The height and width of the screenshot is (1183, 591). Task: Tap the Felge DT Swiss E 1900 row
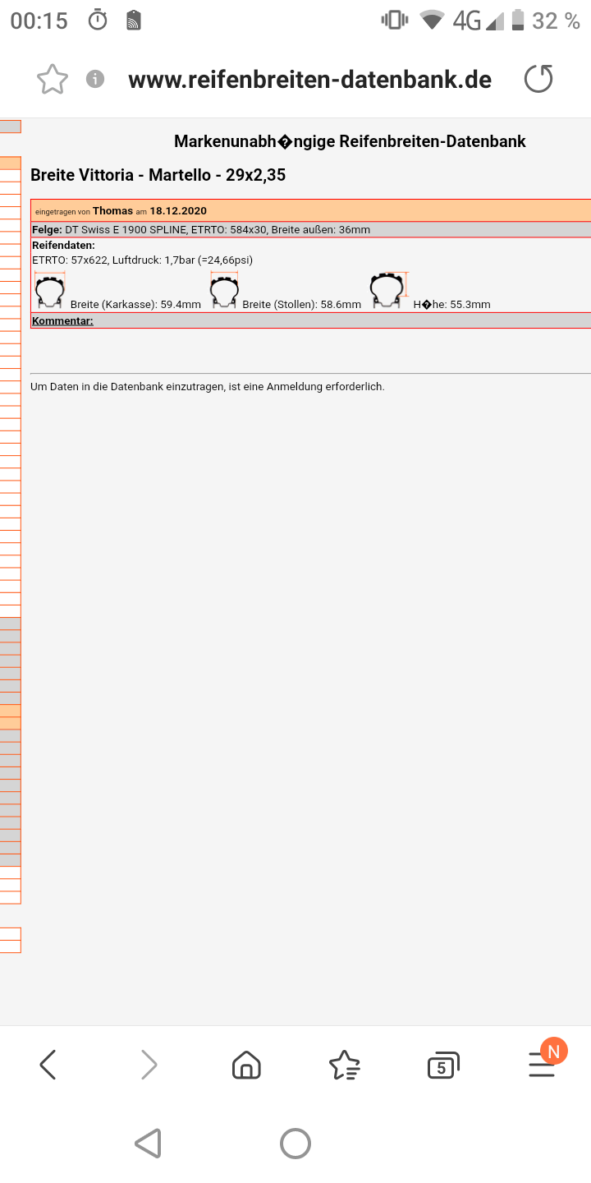point(201,229)
